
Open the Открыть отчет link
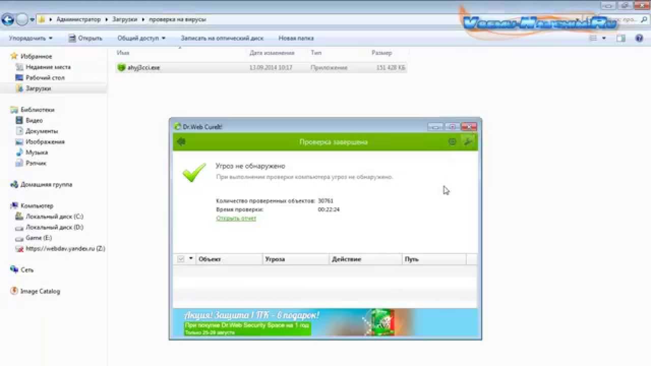coord(236,218)
